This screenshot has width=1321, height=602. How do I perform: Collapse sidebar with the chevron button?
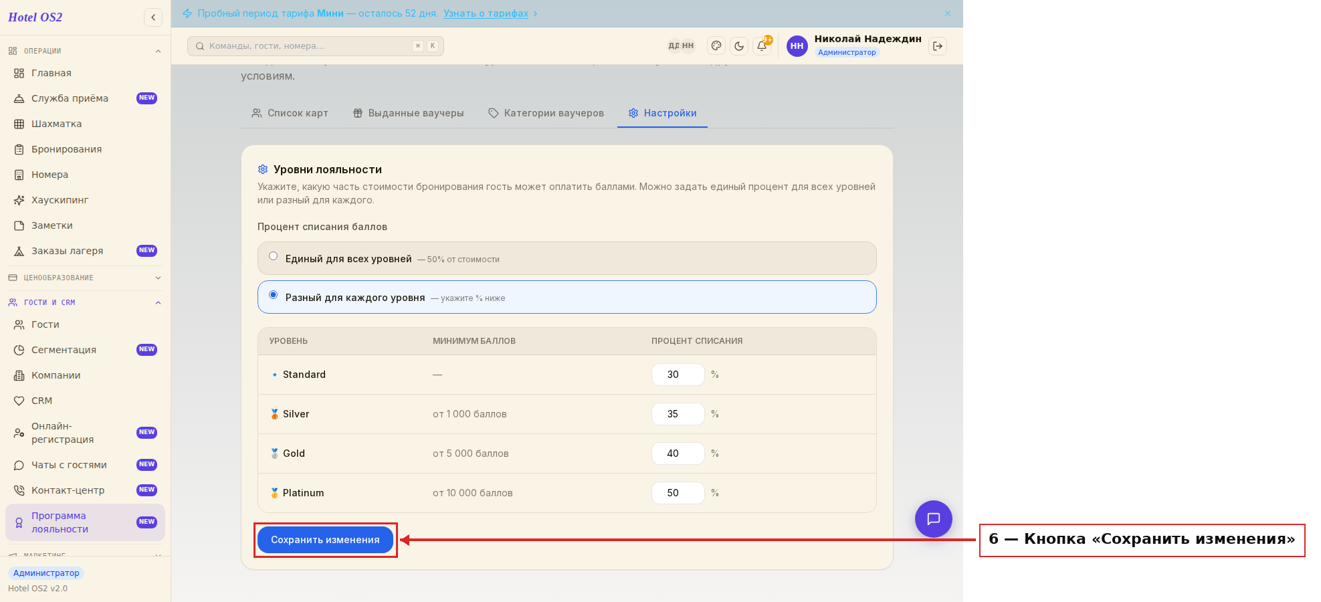pos(153,17)
